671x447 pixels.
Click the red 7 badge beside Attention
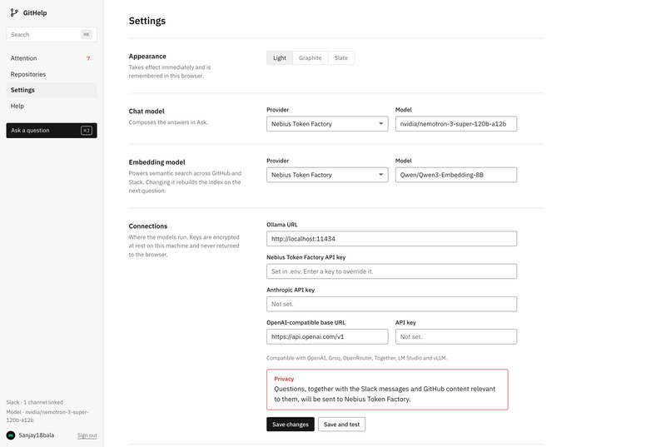[88, 58]
